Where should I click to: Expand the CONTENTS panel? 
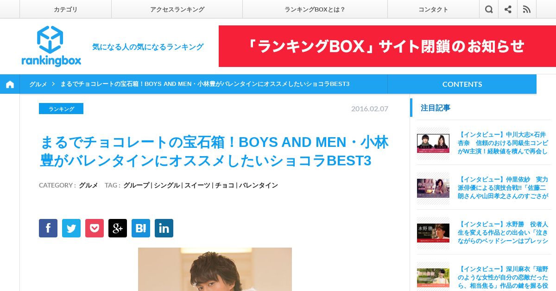click(462, 84)
